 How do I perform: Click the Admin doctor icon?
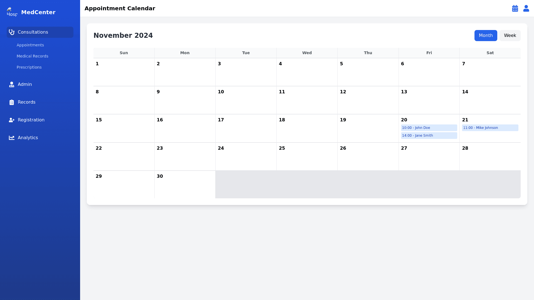coord(12,84)
